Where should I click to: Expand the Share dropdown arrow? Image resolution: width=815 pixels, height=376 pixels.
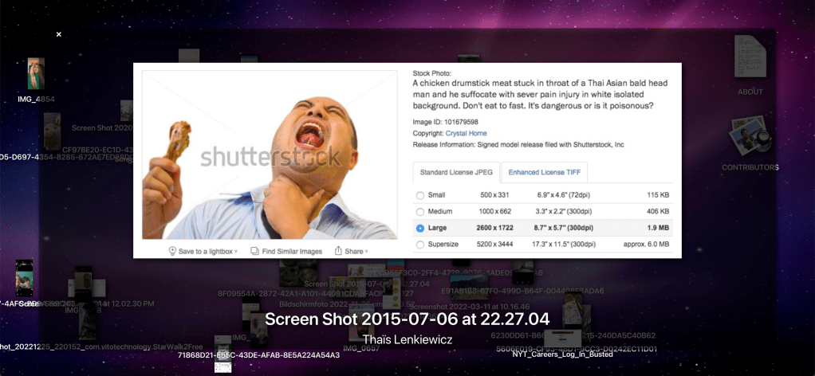pyautogui.click(x=365, y=252)
